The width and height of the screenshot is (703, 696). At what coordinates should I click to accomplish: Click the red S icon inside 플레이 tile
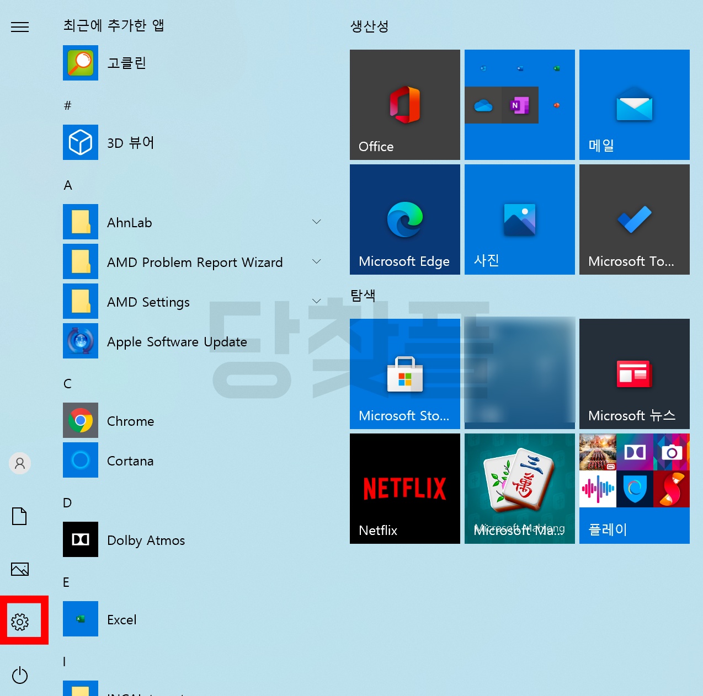(672, 489)
